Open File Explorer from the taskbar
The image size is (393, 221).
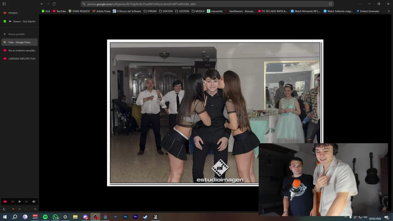tap(75, 217)
